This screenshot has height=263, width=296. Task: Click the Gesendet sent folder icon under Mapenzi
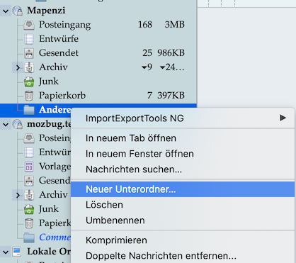29,53
